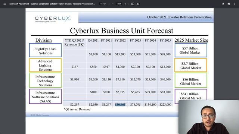Click the $15,200 FlightEye FY 2022 value
239x134 pixels.
coord(120,54)
